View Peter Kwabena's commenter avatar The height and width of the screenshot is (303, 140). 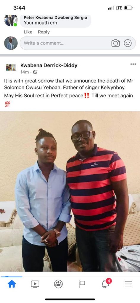[11, 20]
